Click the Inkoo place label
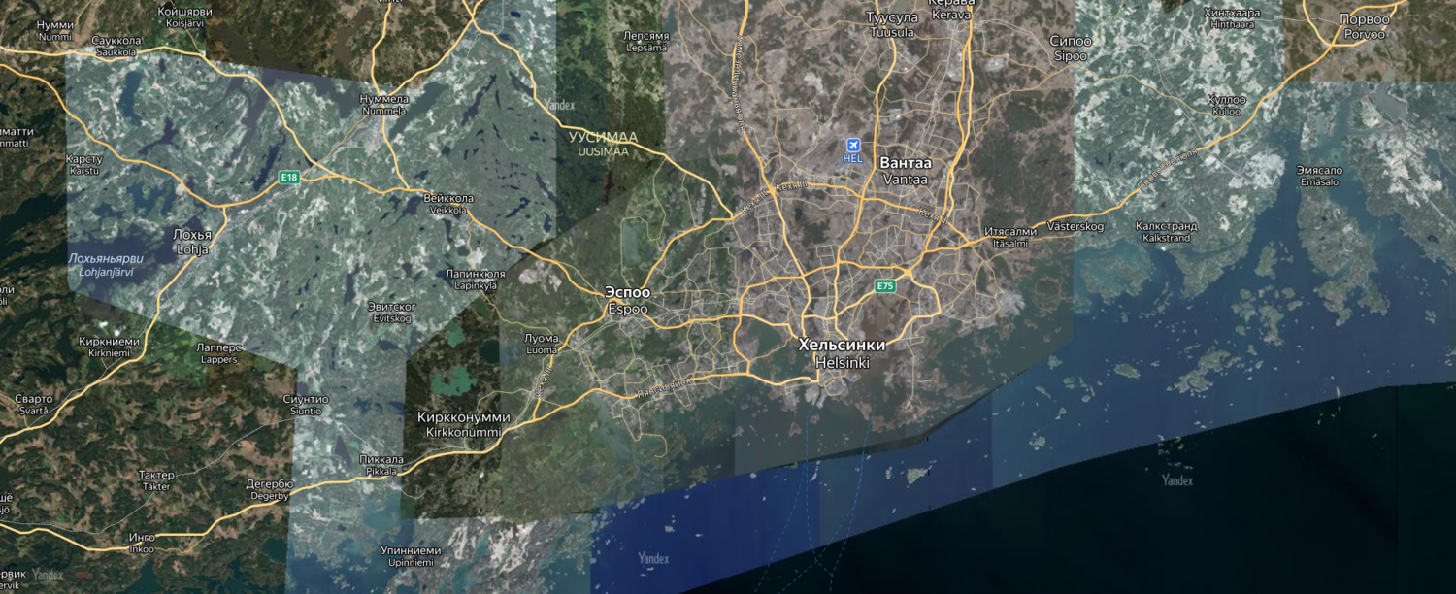 (143, 543)
